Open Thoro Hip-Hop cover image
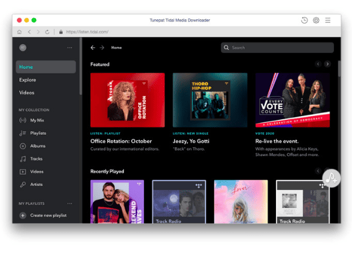 tap(210, 100)
